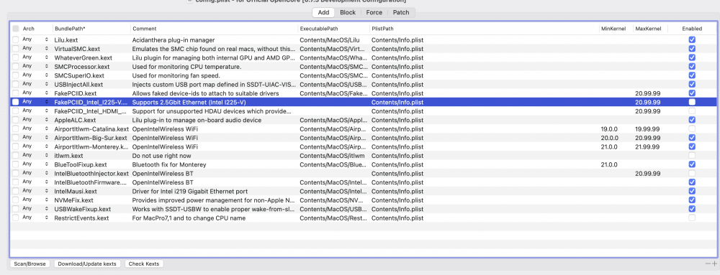Click the PlistPath cell of IntelMausi.kext

[x=397, y=191]
